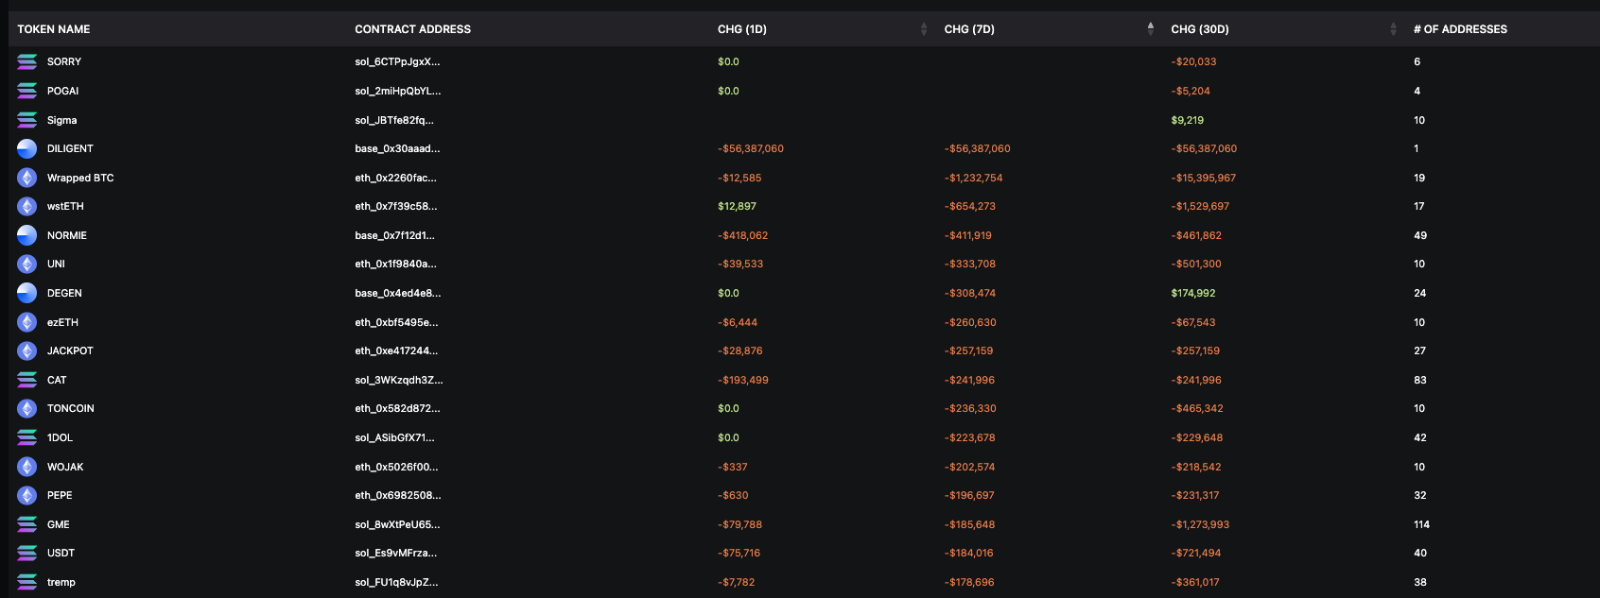This screenshot has width=1600, height=598.
Task: Click the Solana icon beside CAT
Action: click(27, 380)
